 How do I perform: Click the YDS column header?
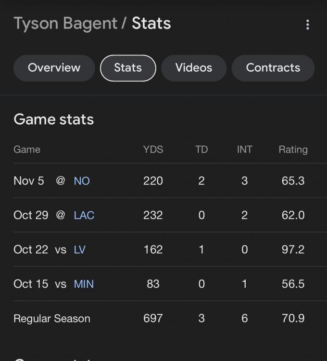[x=153, y=150]
